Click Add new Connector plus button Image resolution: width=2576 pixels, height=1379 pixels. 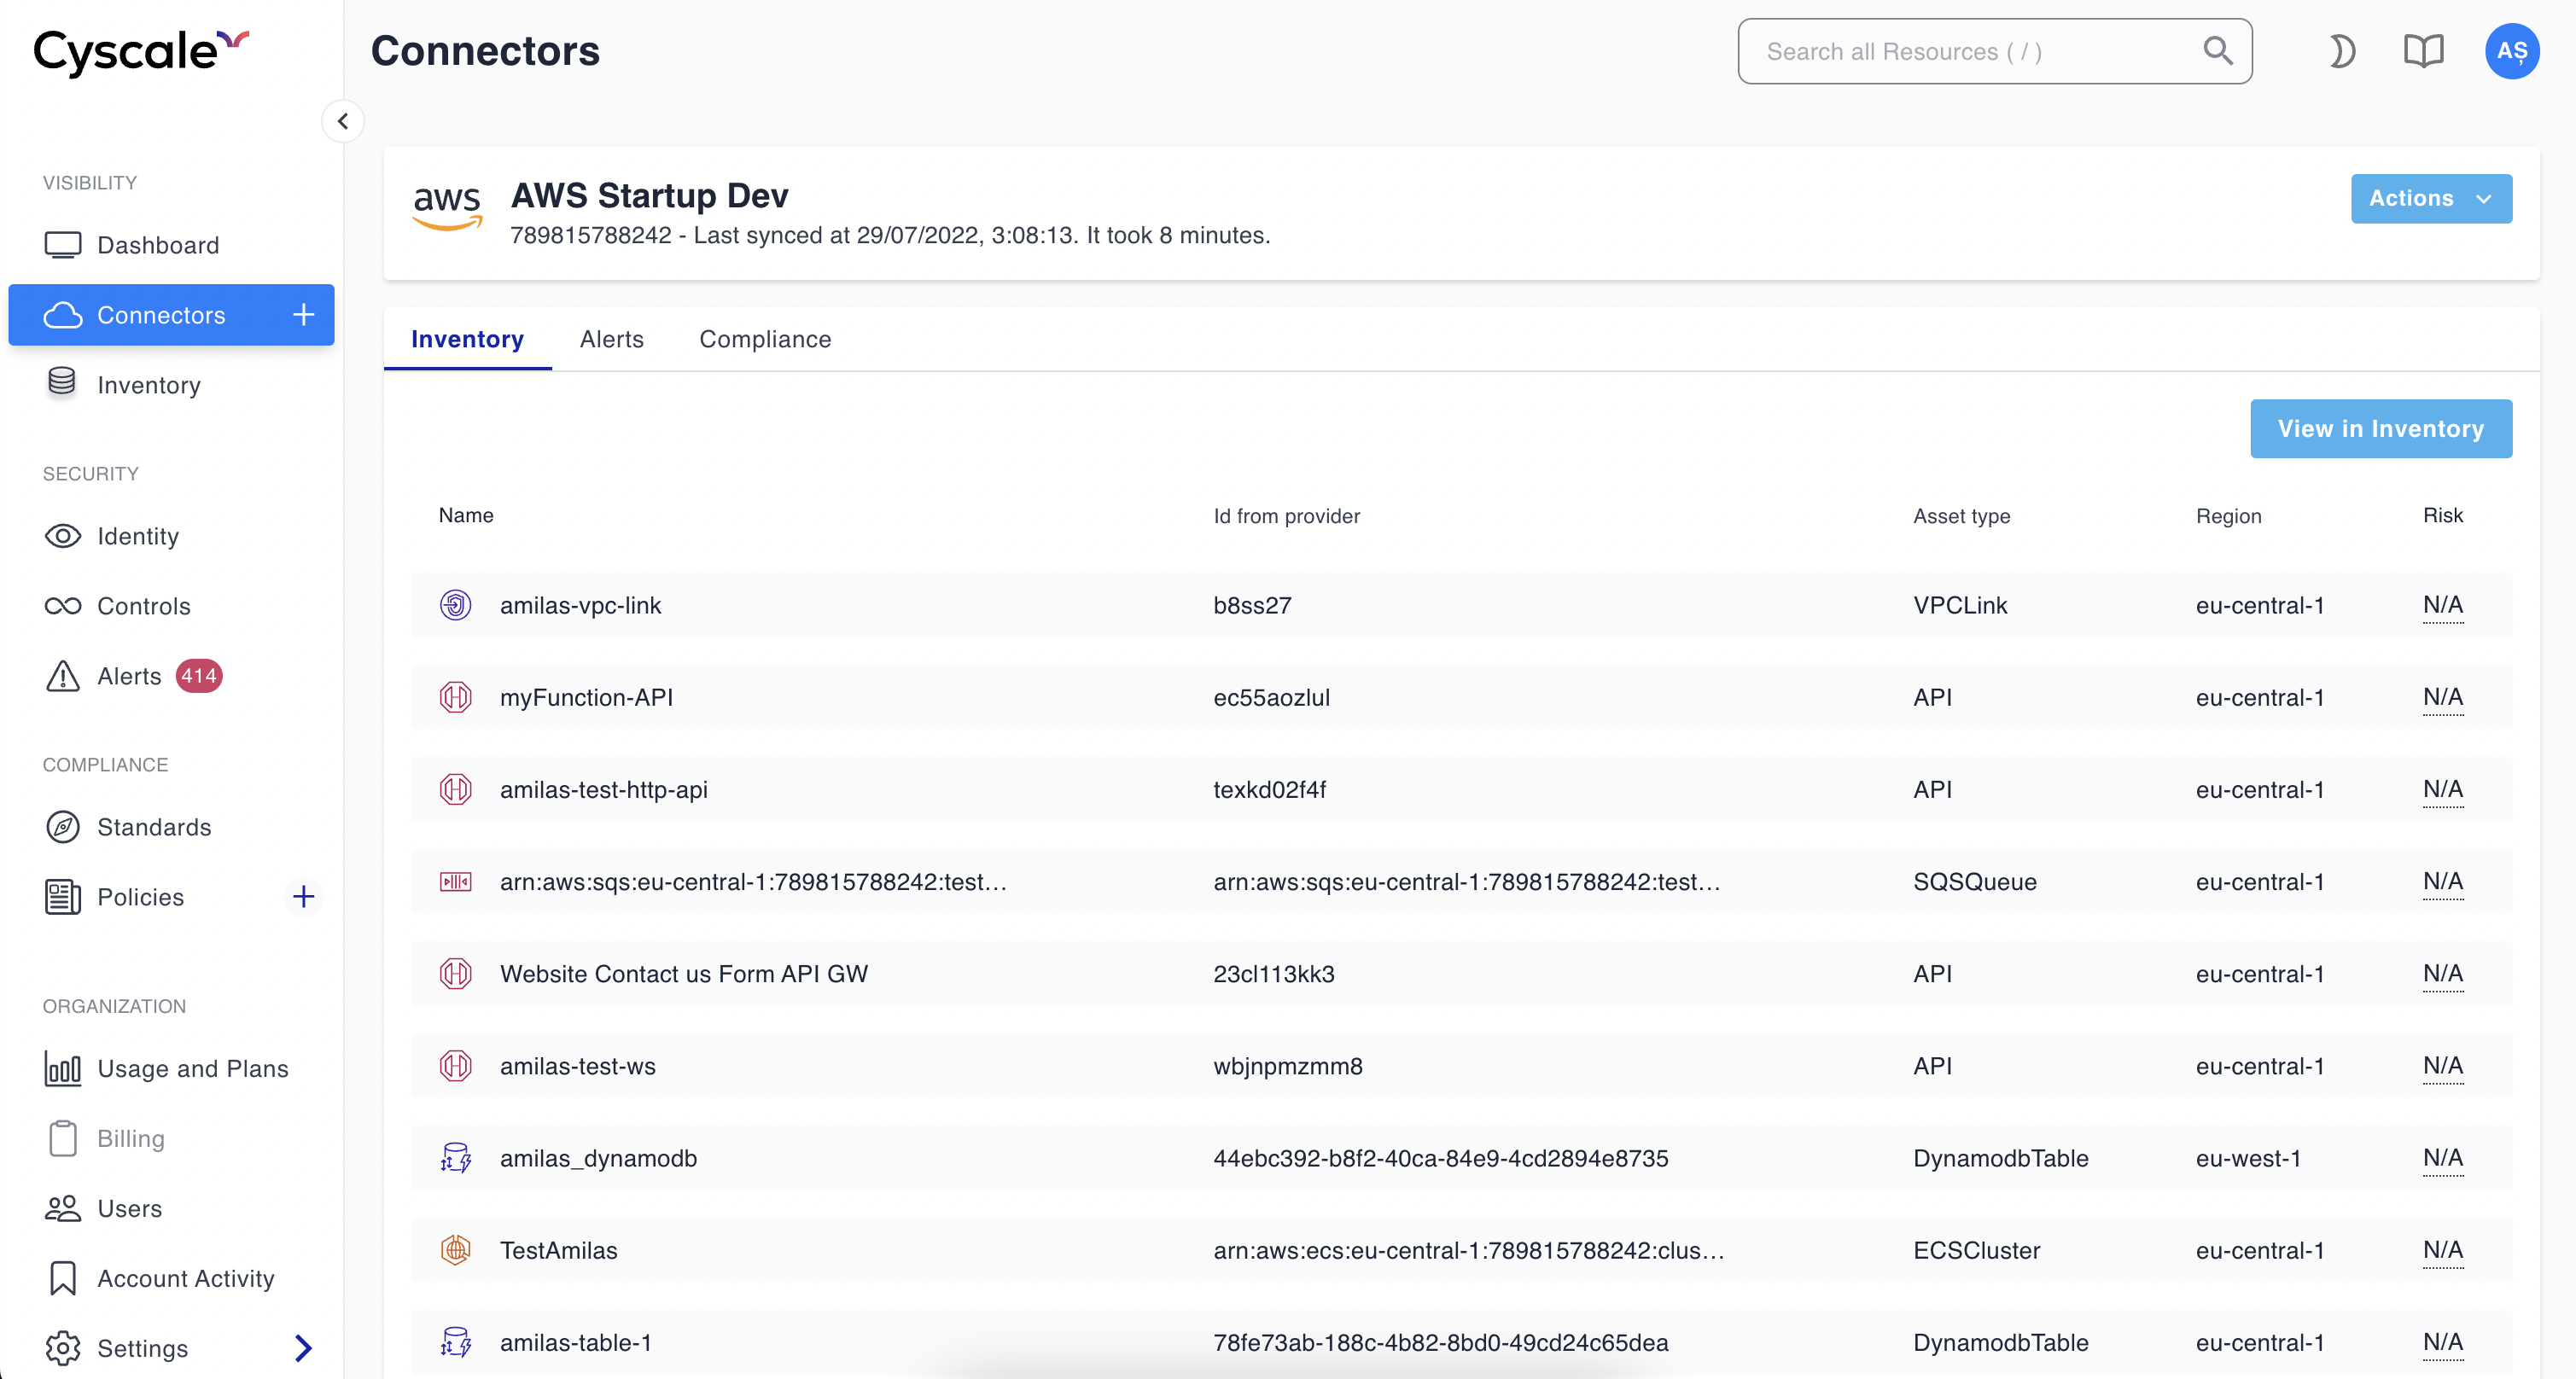[303, 313]
